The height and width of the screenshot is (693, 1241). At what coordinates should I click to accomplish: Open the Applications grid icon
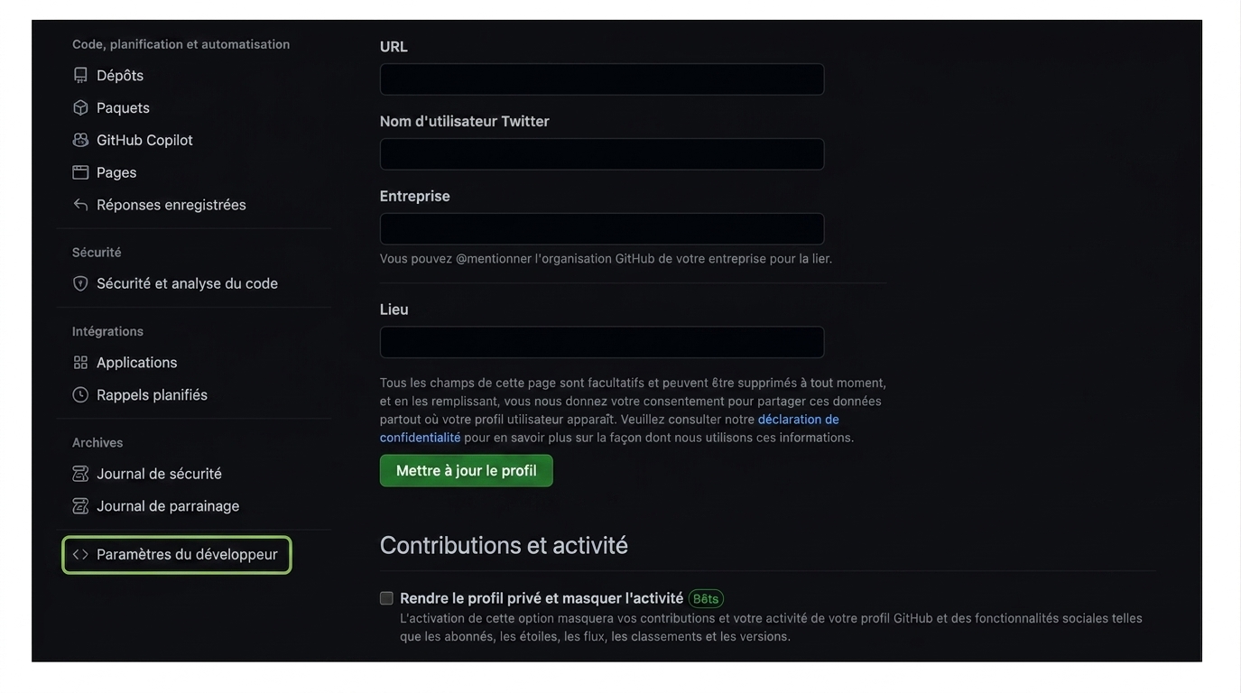[80, 362]
